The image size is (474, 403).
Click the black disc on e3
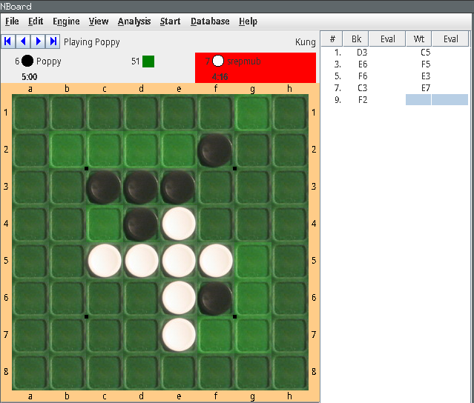tap(178, 187)
